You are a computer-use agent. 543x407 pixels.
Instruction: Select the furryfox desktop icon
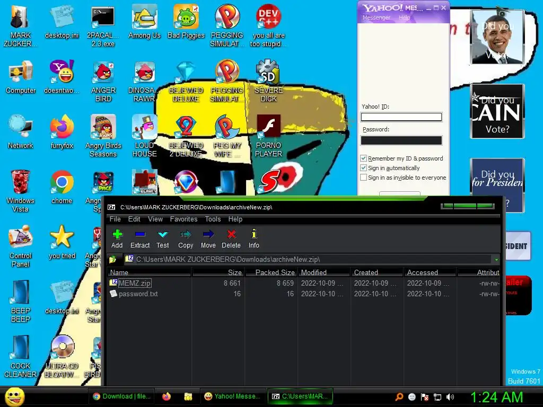[x=62, y=132]
